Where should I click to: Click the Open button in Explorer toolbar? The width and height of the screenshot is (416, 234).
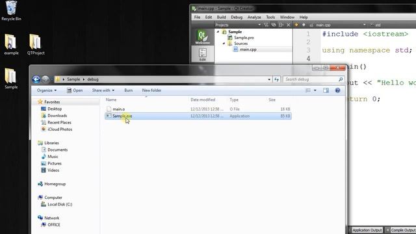(75, 90)
